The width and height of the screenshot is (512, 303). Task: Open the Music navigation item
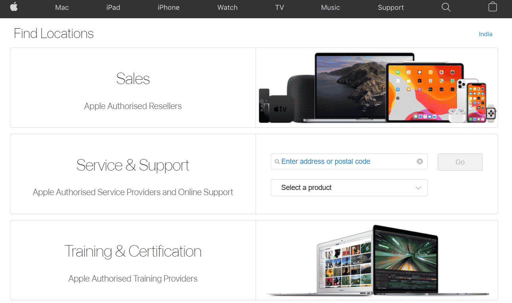(330, 8)
